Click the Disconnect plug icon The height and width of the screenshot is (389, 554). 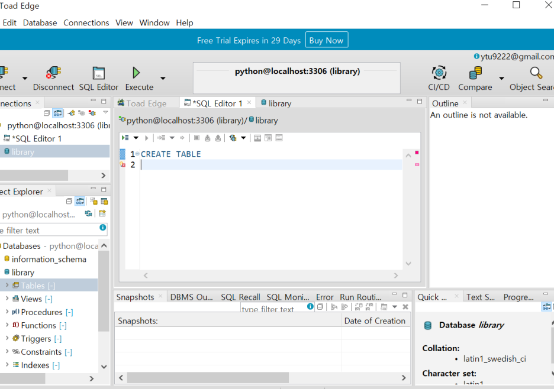[x=53, y=73]
